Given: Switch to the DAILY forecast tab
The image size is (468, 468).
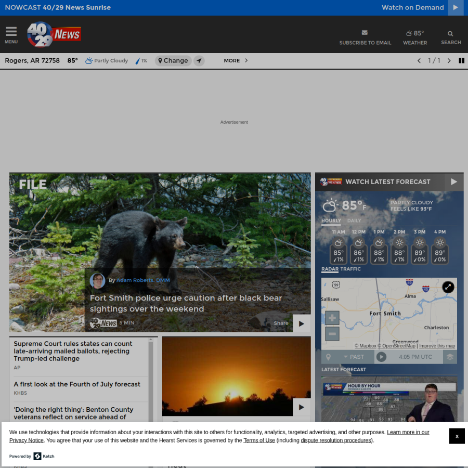Looking at the screenshot, I should point(354,220).
